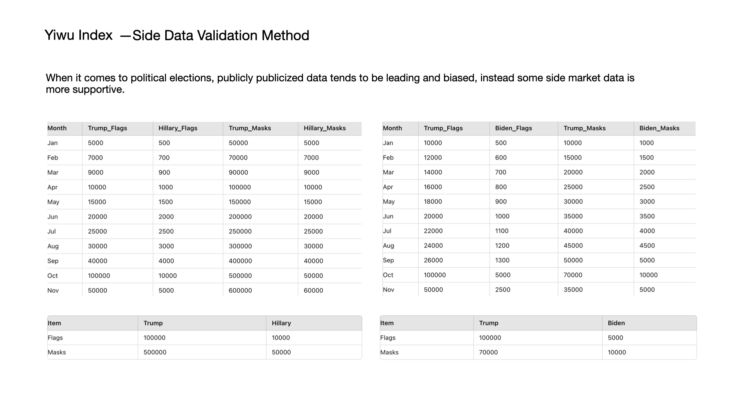Select the Masks cell with value 70000

pos(488,352)
